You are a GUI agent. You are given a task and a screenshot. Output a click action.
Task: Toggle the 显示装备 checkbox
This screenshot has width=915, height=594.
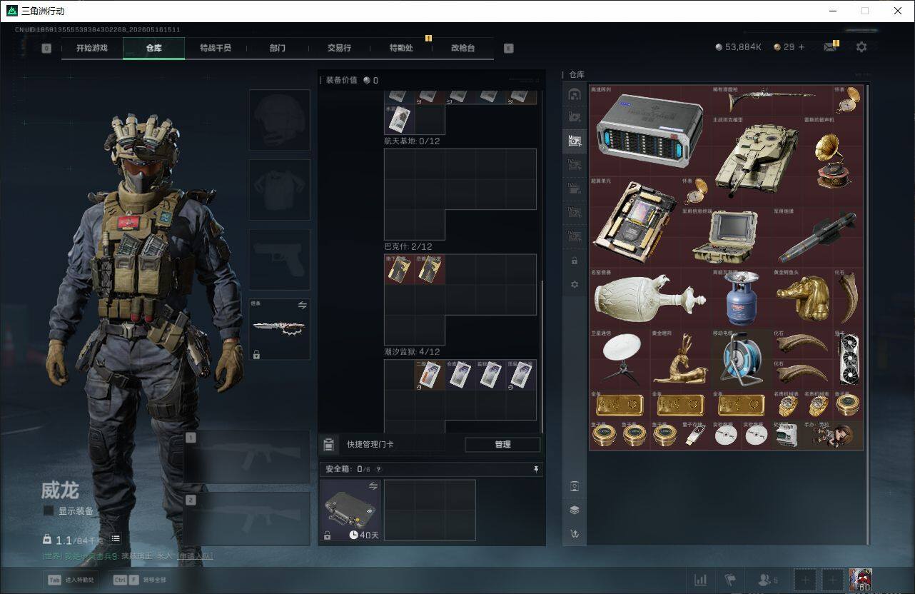click(x=49, y=510)
